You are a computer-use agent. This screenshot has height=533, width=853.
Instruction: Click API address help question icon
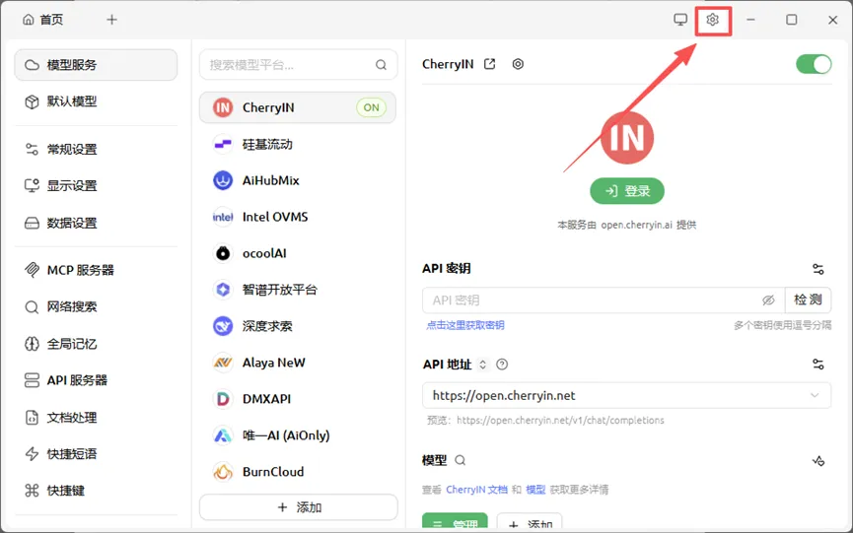click(502, 365)
